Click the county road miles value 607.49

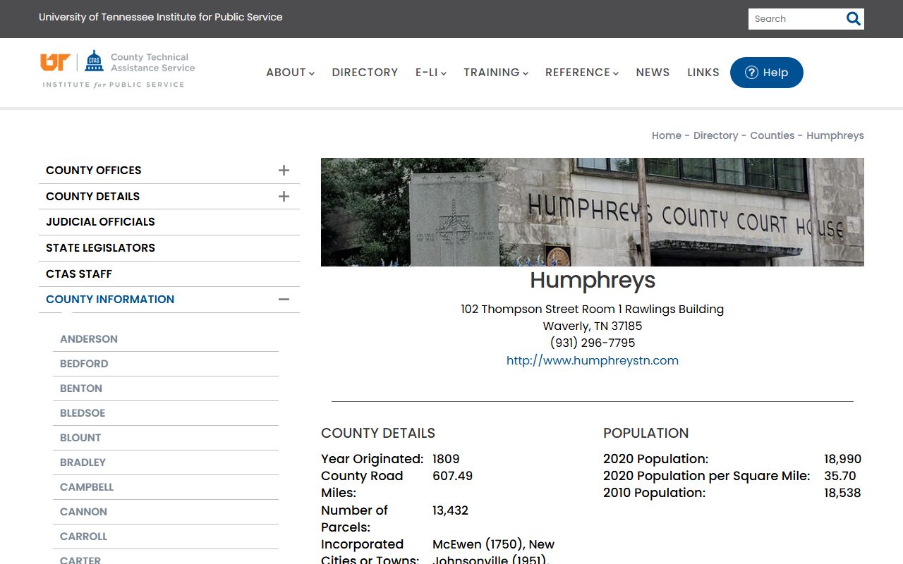452,476
